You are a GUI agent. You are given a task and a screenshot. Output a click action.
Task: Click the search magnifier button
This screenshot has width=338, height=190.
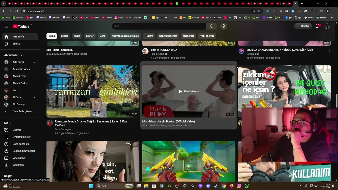click(x=212, y=26)
